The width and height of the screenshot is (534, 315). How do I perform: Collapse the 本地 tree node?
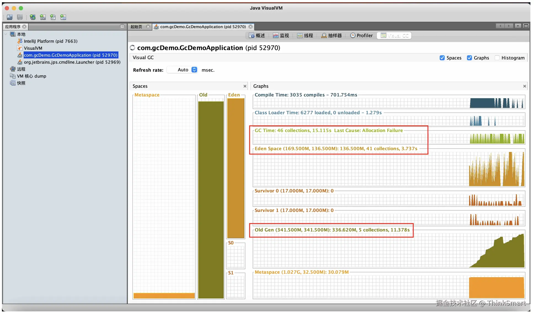[6, 34]
